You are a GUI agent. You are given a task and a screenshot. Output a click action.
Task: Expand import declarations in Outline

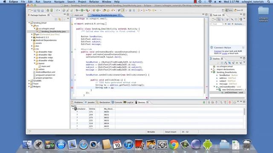tap(212, 69)
